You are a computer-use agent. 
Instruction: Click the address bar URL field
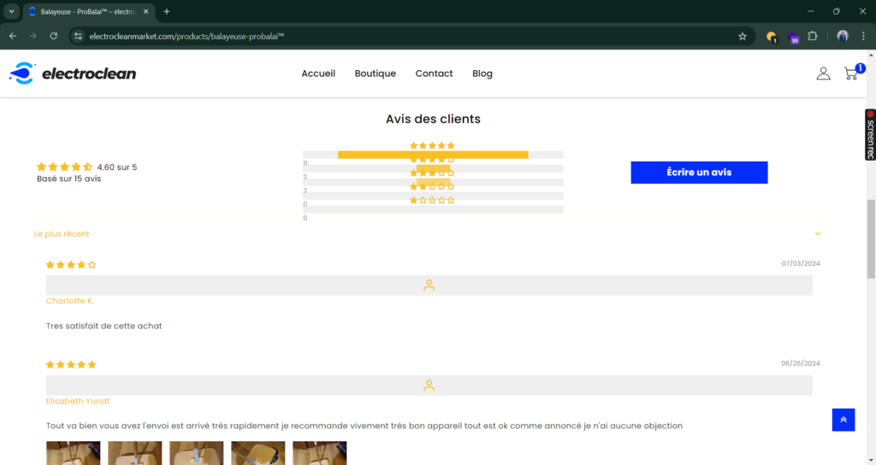point(411,36)
